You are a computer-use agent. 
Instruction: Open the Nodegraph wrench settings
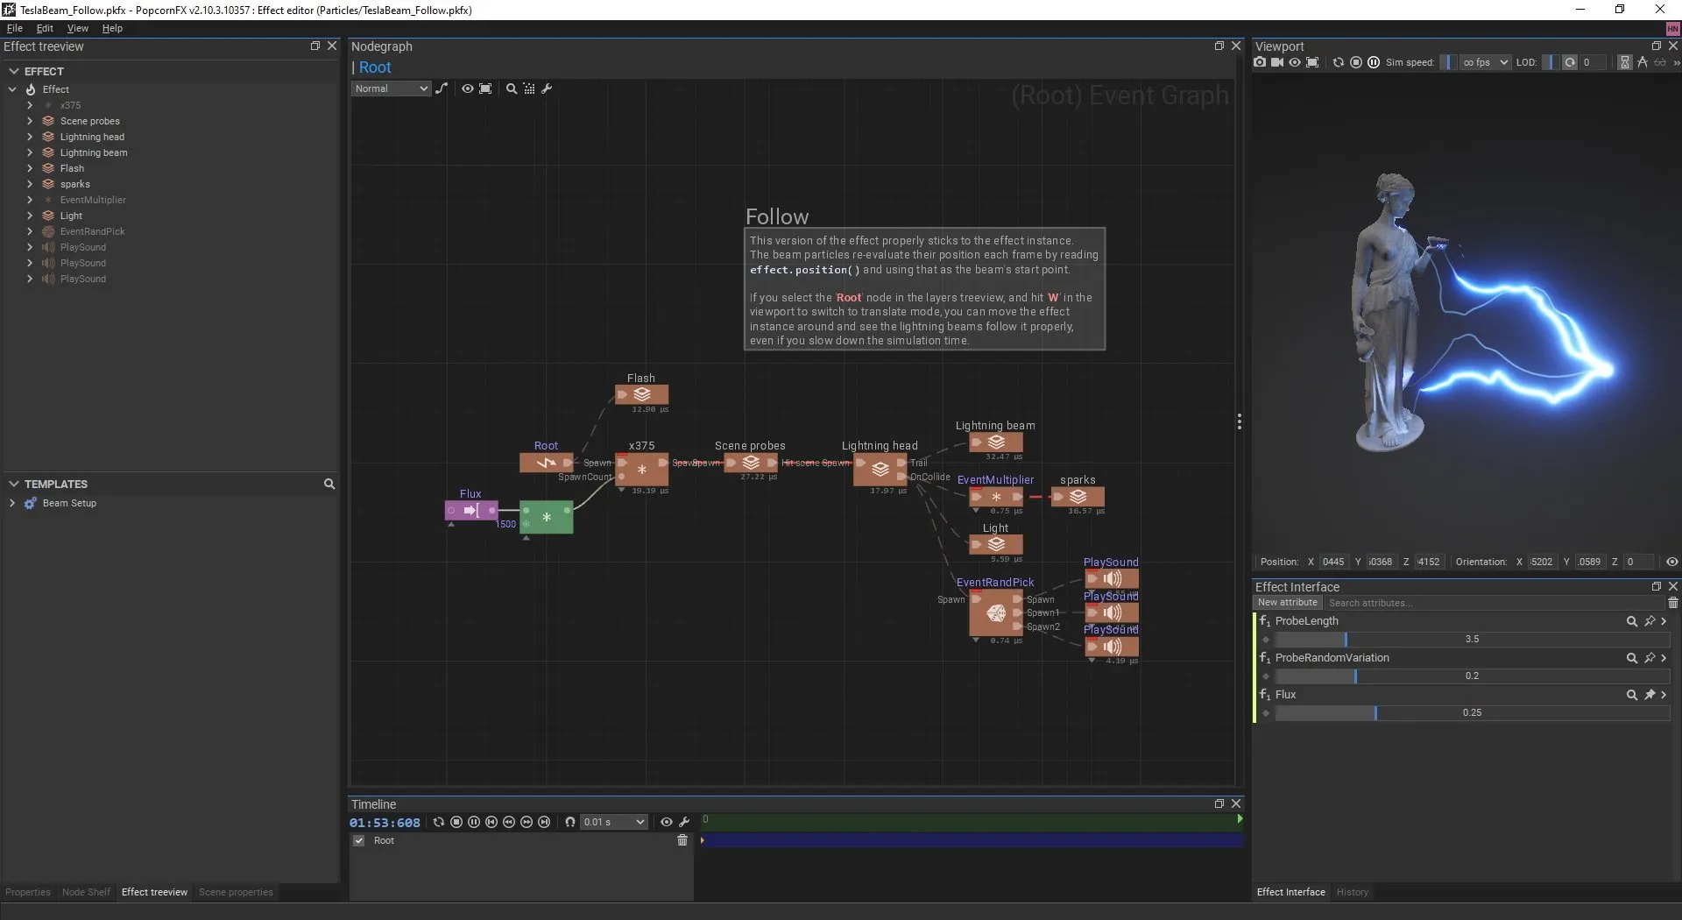coord(547,88)
